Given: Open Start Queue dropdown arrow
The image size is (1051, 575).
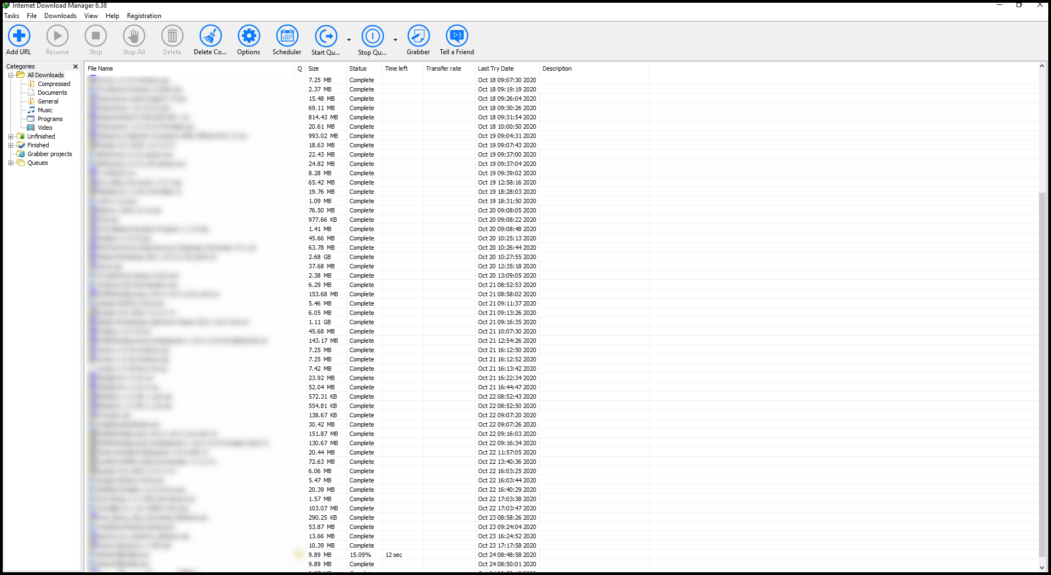Looking at the screenshot, I should (x=349, y=40).
